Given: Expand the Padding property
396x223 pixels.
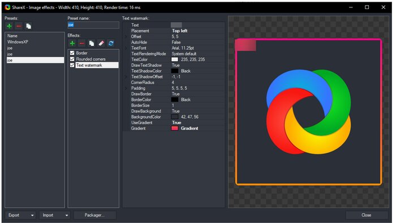Looking at the screenshot, I should click(x=126, y=88).
